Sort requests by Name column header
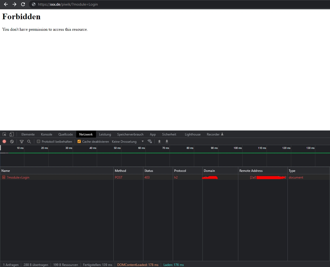Viewport: 330px width, 267px height. point(57,171)
